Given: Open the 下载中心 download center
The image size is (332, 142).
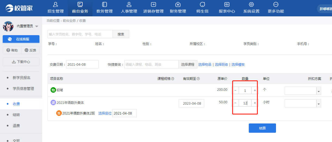Looking at the screenshot, I should pos(21,62).
